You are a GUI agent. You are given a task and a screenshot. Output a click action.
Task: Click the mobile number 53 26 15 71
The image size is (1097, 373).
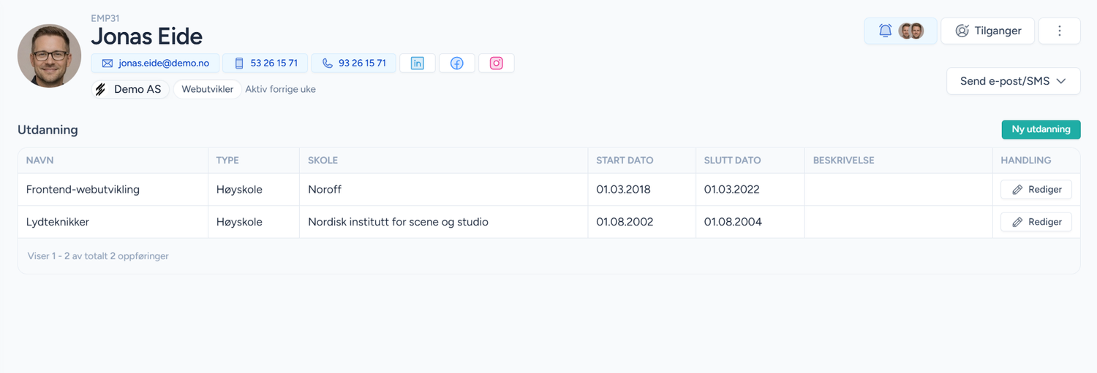[x=266, y=64]
